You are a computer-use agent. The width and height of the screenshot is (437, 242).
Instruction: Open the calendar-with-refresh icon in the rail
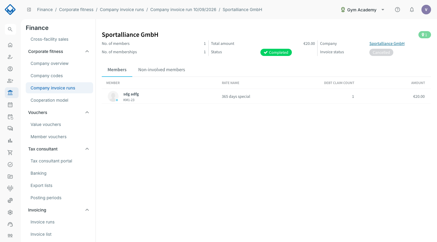pyautogui.click(x=10, y=117)
